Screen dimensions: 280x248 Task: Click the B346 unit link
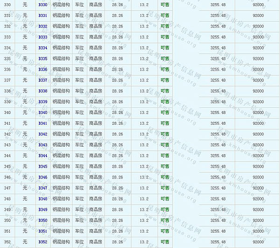(x=43, y=177)
